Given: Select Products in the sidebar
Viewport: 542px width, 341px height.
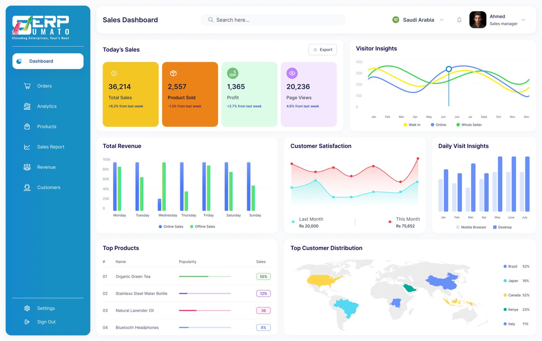Looking at the screenshot, I should pos(47,127).
